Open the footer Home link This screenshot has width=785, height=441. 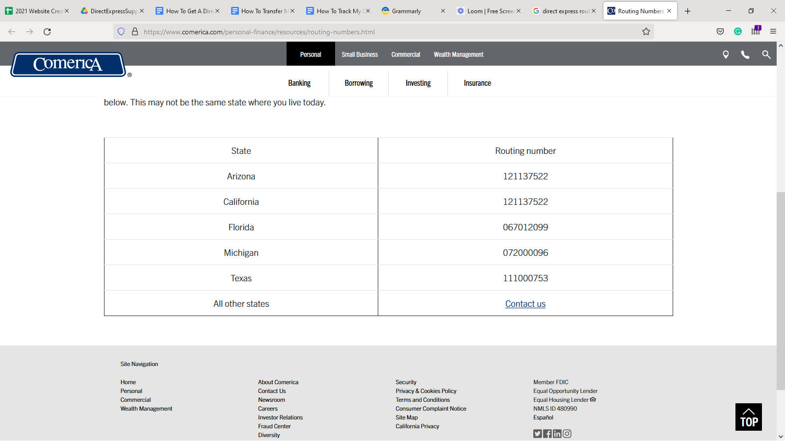(128, 382)
